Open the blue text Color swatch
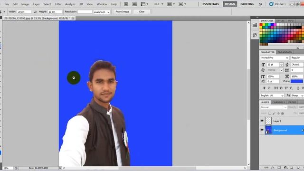Viewport: 304px width, 171px height. 296,81
